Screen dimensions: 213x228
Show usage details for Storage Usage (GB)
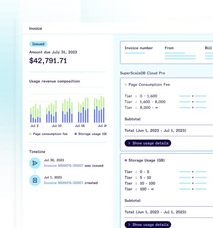[148, 224]
